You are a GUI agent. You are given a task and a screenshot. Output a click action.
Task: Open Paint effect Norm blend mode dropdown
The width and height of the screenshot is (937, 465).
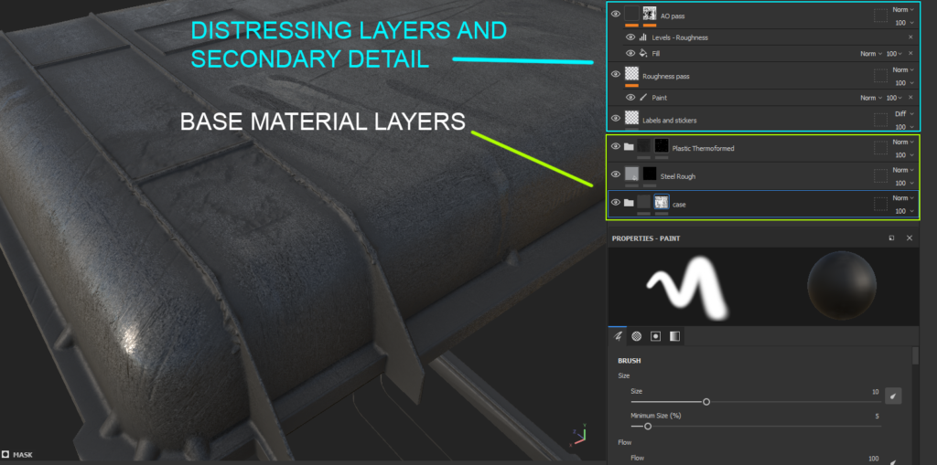[x=871, y=98]
